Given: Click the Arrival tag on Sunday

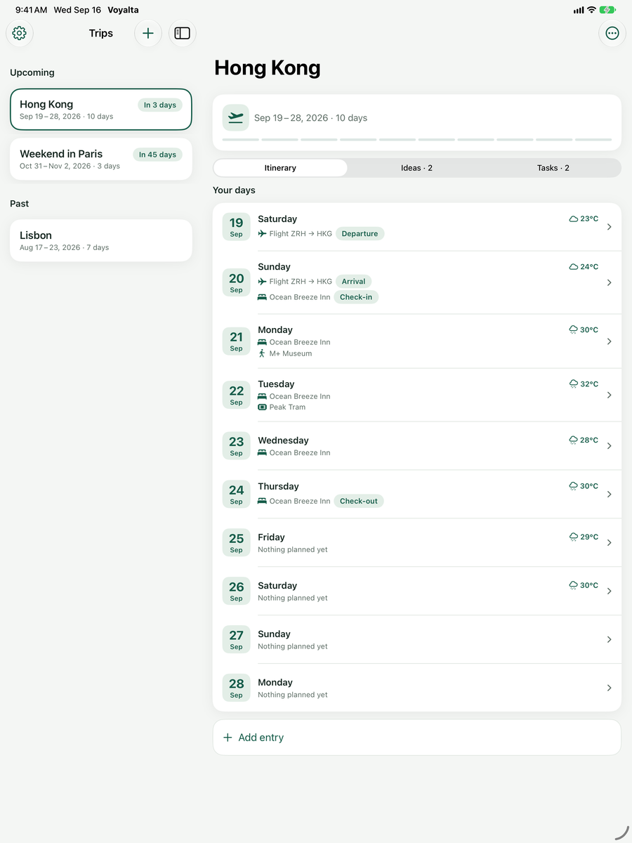Looking at the screenshot, I should (x=353, y=282).
